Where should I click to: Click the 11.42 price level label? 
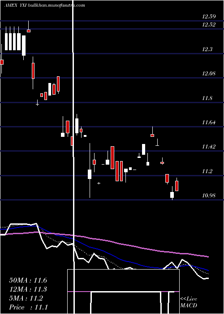(x=209, y=147)
